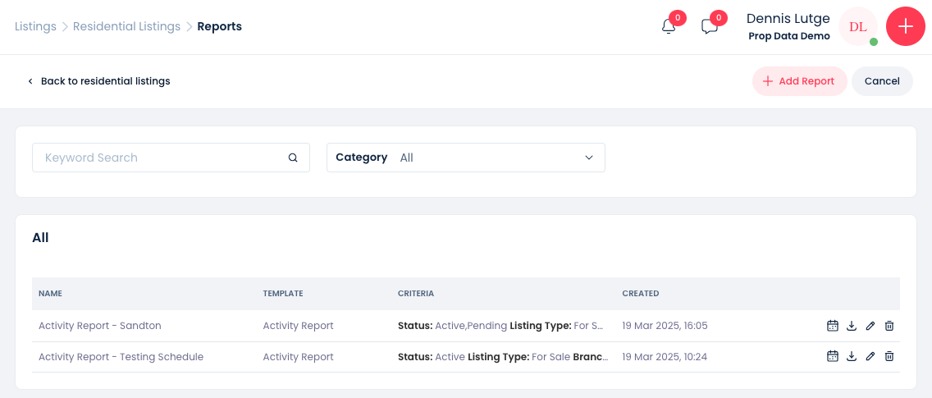Select Activity Report - Testing Schedule name
Image resolution: width=932 pixels, height=398 pixels.
click(x=121, y=356)
